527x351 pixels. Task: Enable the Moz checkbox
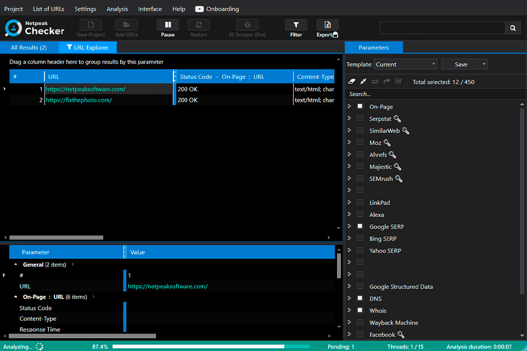tap(360, 143)
